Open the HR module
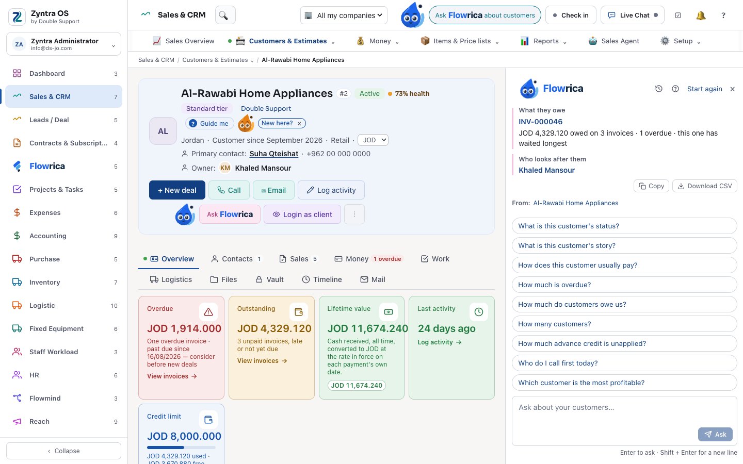 coord(64,375)
